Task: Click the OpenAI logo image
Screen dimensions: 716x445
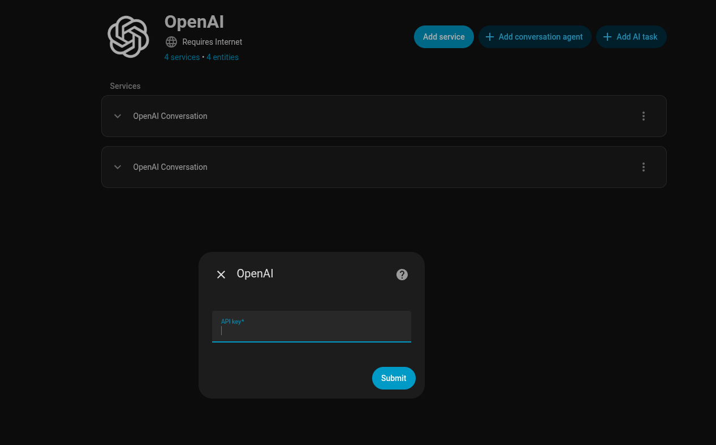Action: point(128,37)
